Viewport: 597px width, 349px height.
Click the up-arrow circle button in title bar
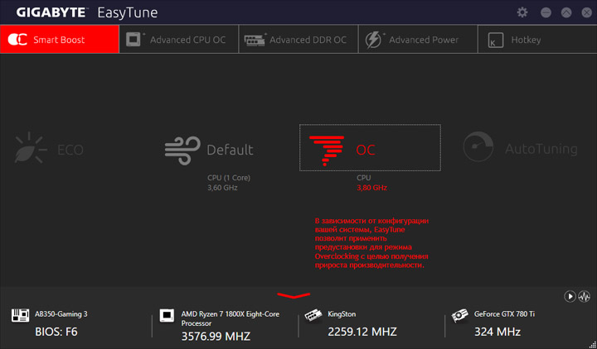pos(566,12)
